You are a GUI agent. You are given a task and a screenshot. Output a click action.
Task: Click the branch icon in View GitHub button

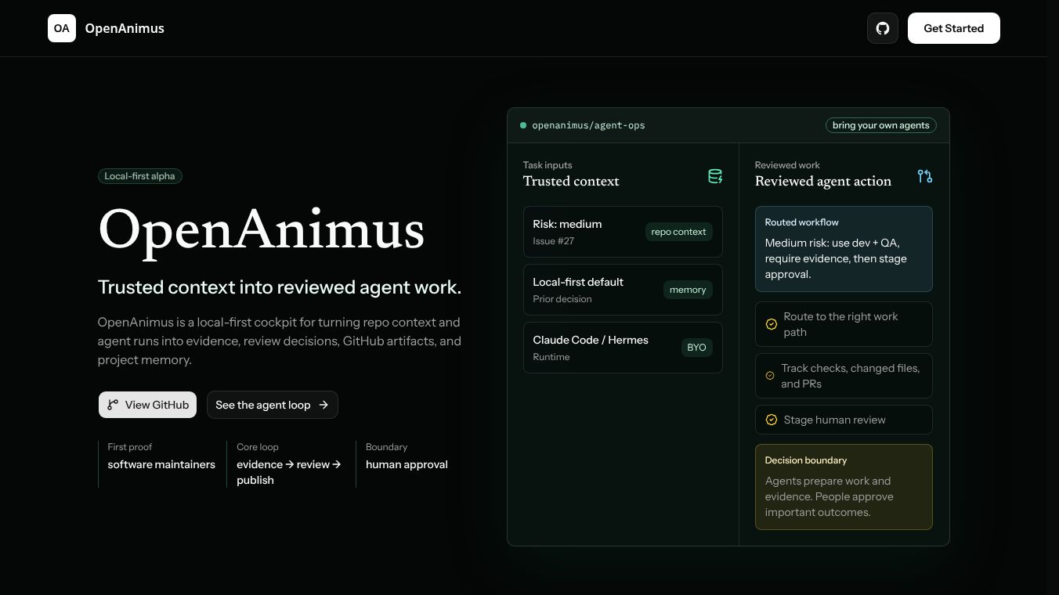[x=113, y=405]
